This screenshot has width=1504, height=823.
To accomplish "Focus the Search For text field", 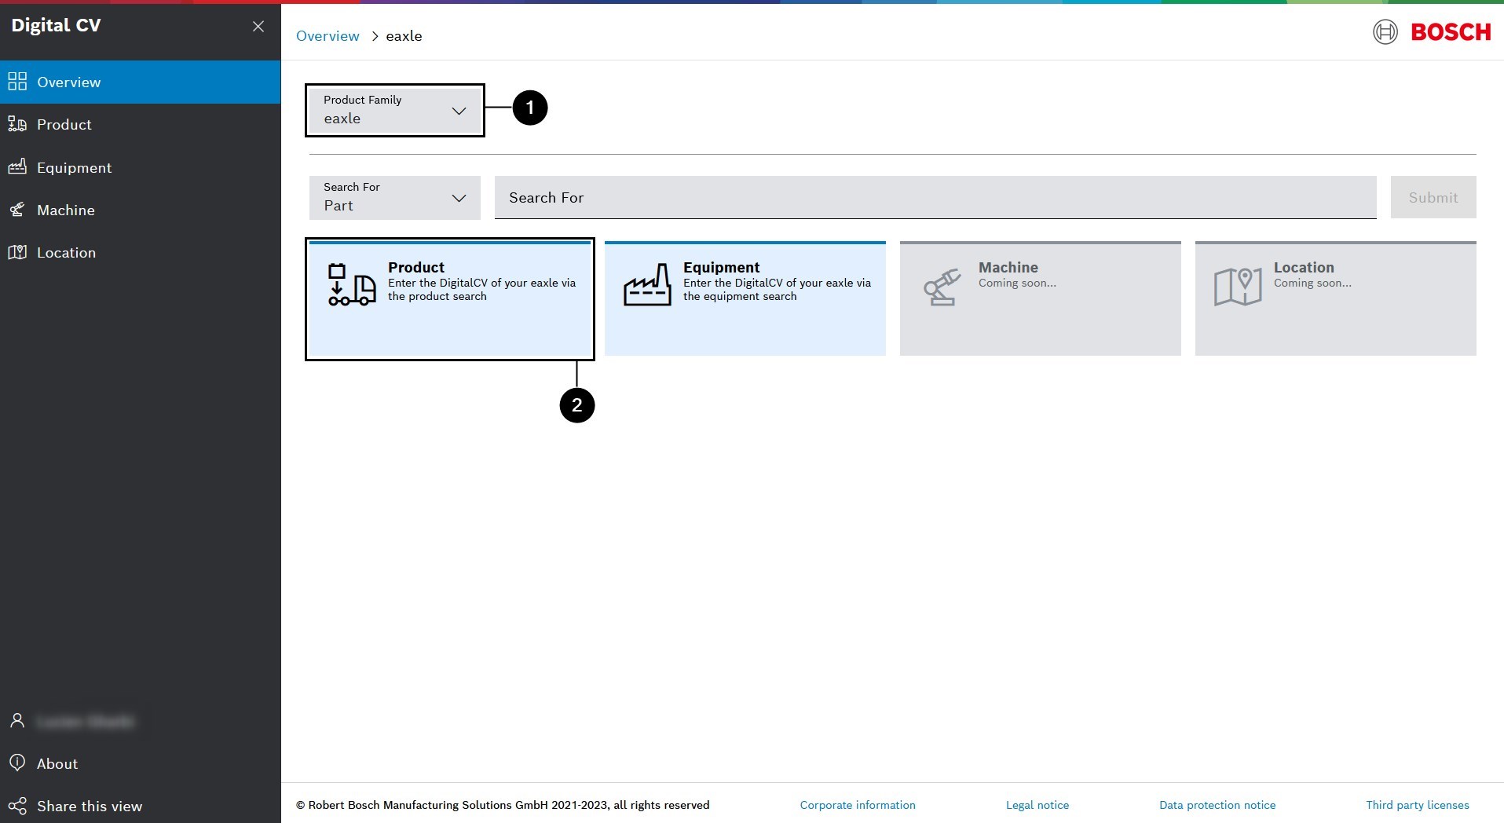I will point(935,197).
